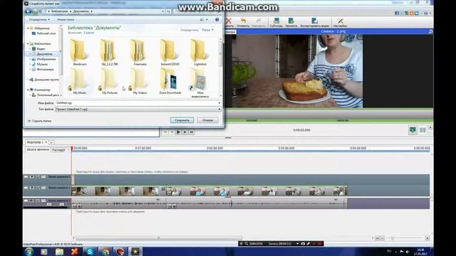Open Skype from the taskbar
The height and width of the screenshot is (256, 456).
[x=90, y=252]
